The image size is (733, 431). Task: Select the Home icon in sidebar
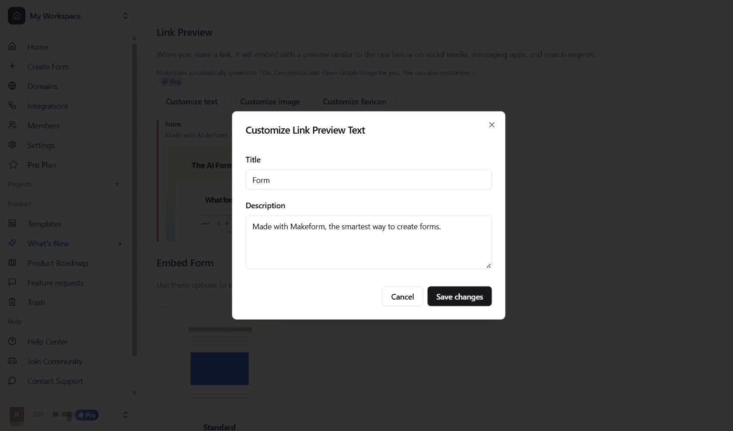tap(12, 46)
